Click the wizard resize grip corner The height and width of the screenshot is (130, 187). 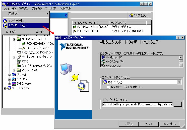click(183, 127)
